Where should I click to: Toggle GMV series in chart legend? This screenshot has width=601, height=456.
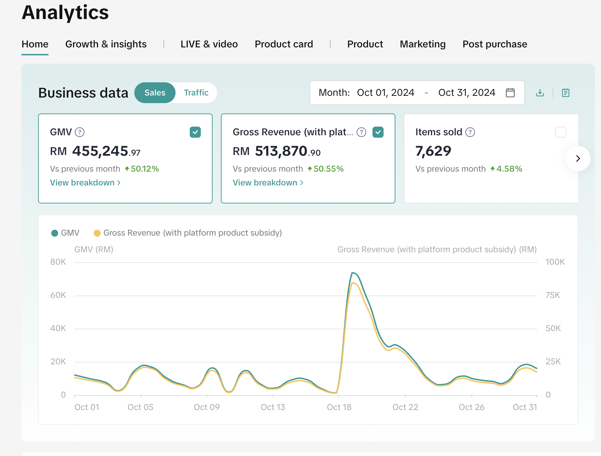[x=65, y=233]
